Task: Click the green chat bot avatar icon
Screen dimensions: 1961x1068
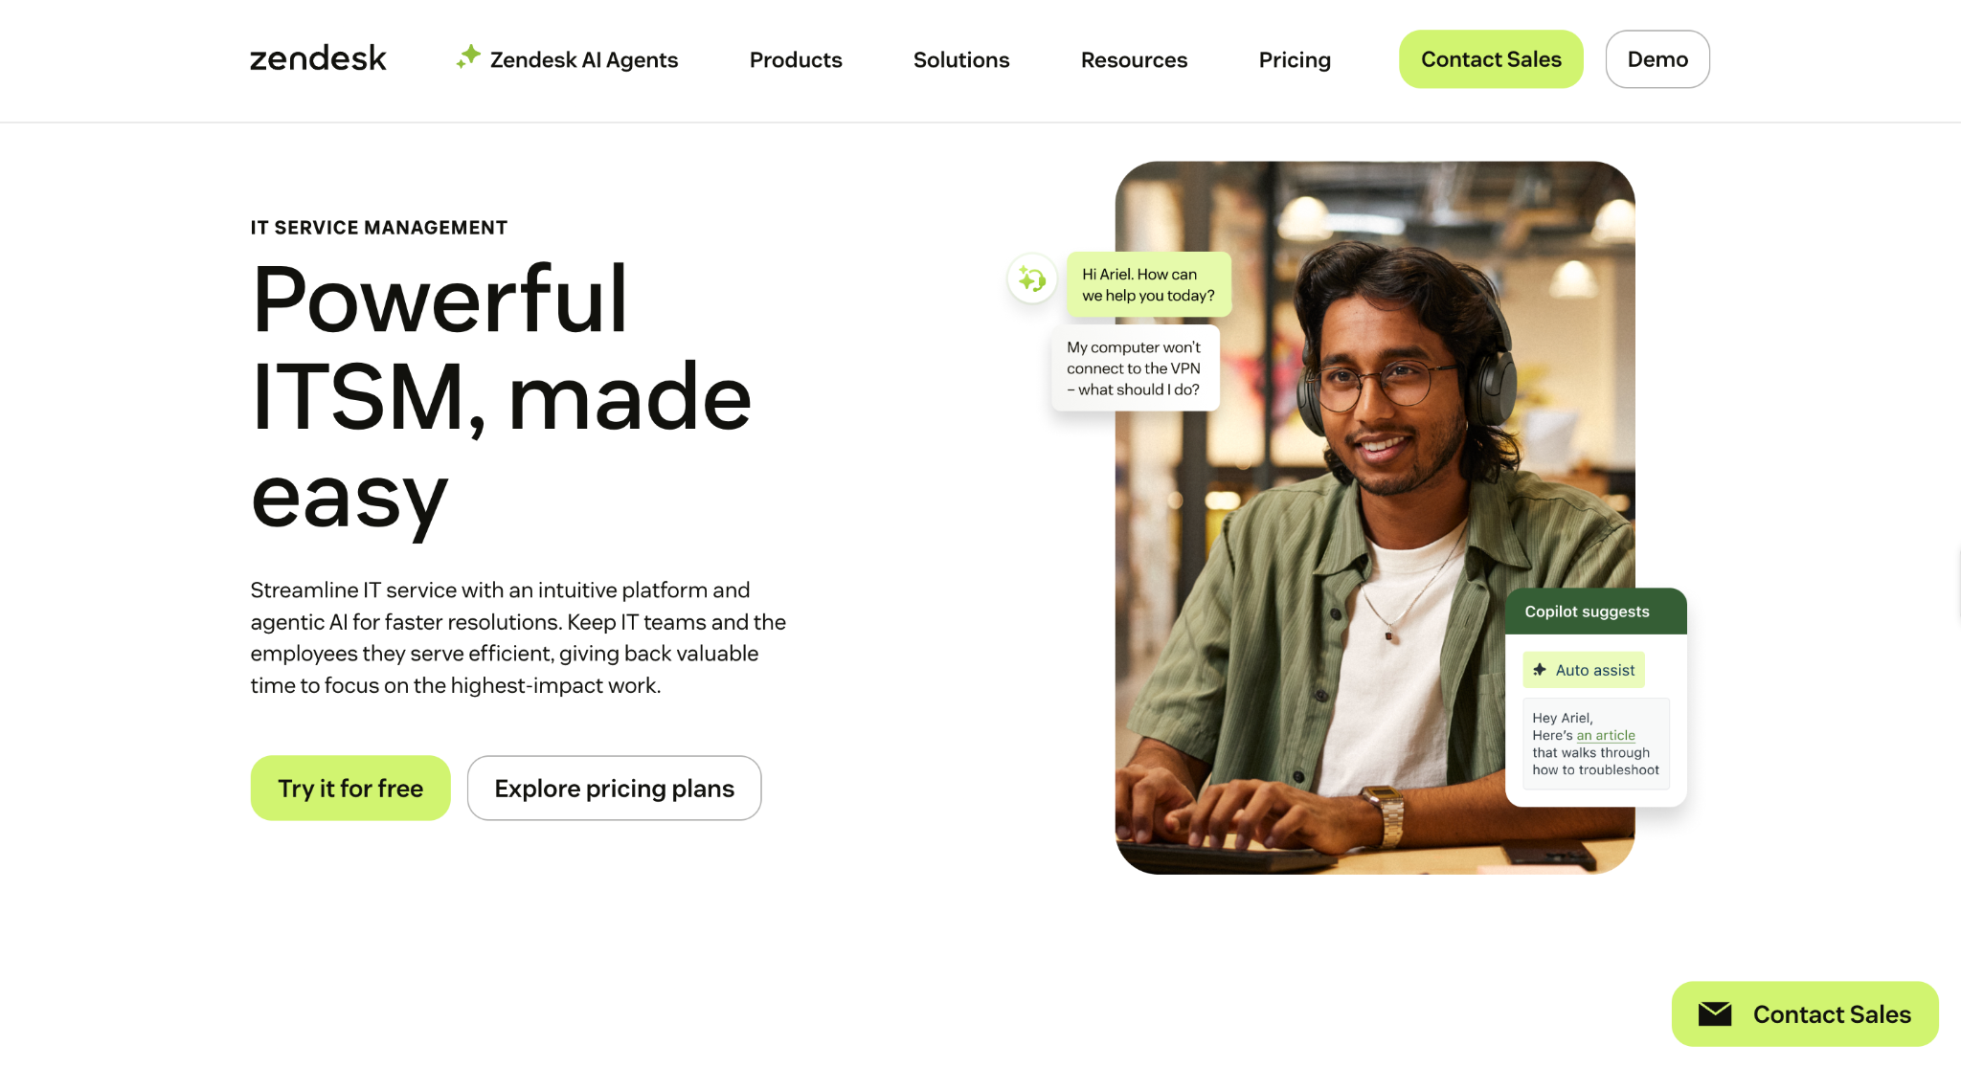Action: 1032,278
